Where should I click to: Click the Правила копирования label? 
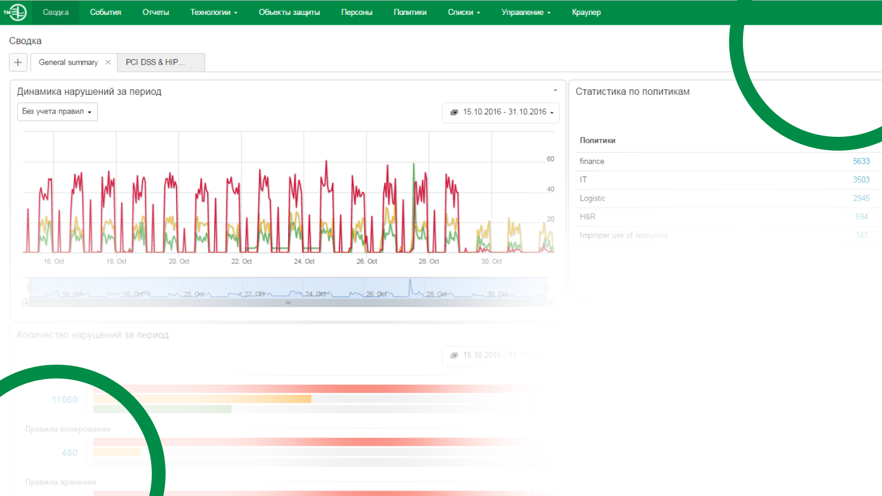(68, 429)
